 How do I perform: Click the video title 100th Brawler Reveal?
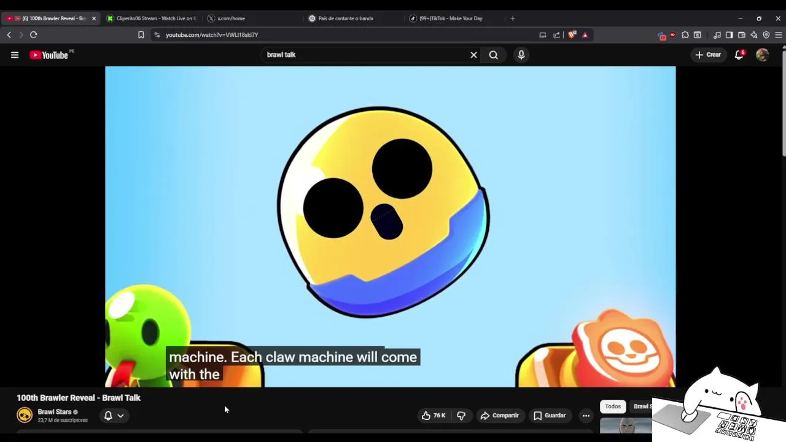pyautogui.click(x=79, y=398)
